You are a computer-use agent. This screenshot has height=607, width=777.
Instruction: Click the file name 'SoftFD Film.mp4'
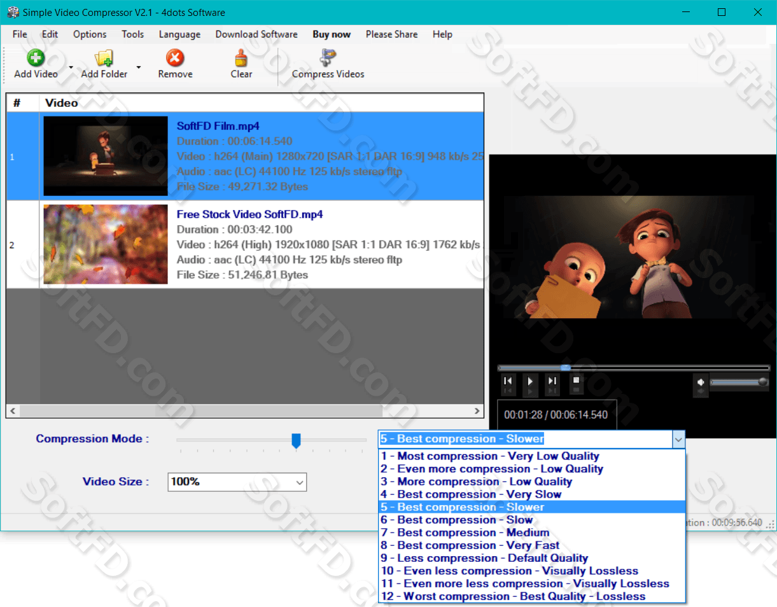[x=218, y=126]
